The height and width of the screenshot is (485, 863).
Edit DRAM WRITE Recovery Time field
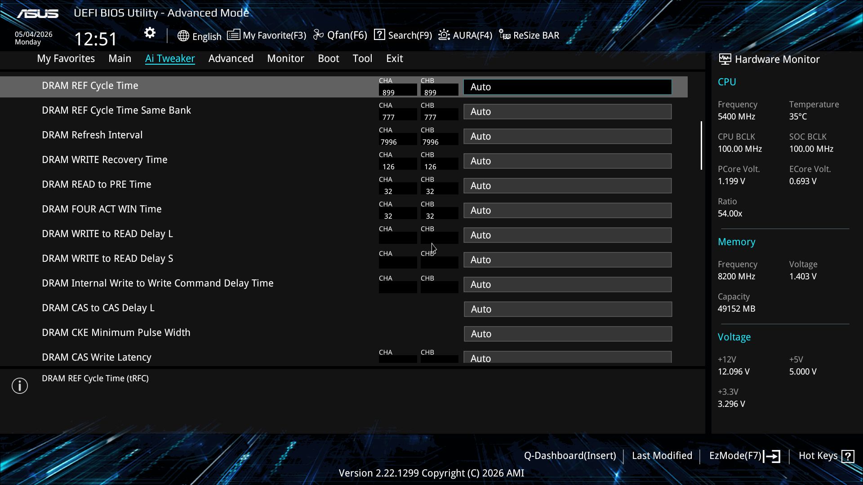click(568, 161)
